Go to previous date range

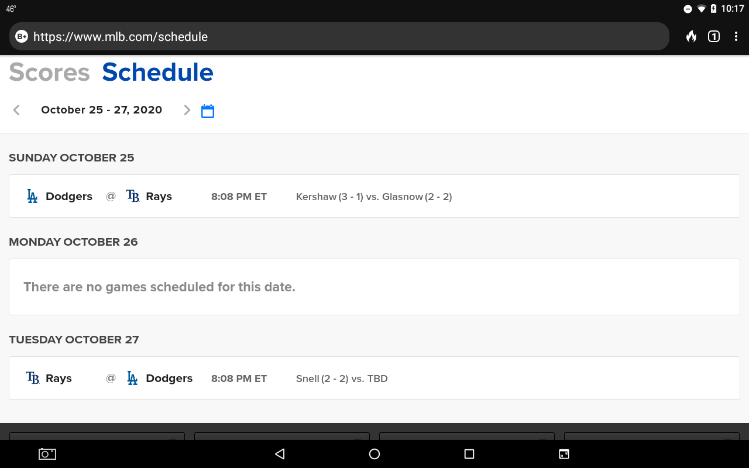(x=16, y=110)
